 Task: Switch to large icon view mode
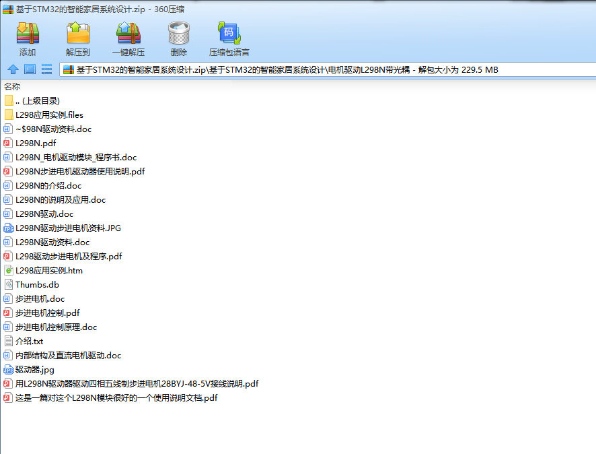click(x=30, y=69)
